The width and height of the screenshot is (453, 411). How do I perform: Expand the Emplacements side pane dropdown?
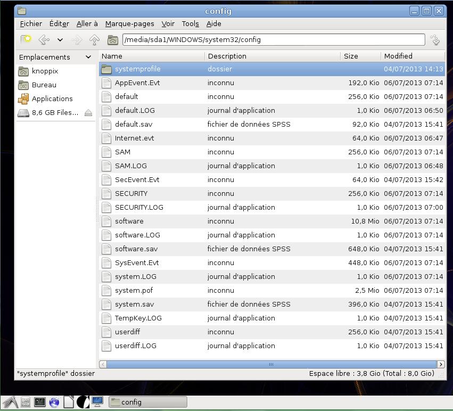88,57
